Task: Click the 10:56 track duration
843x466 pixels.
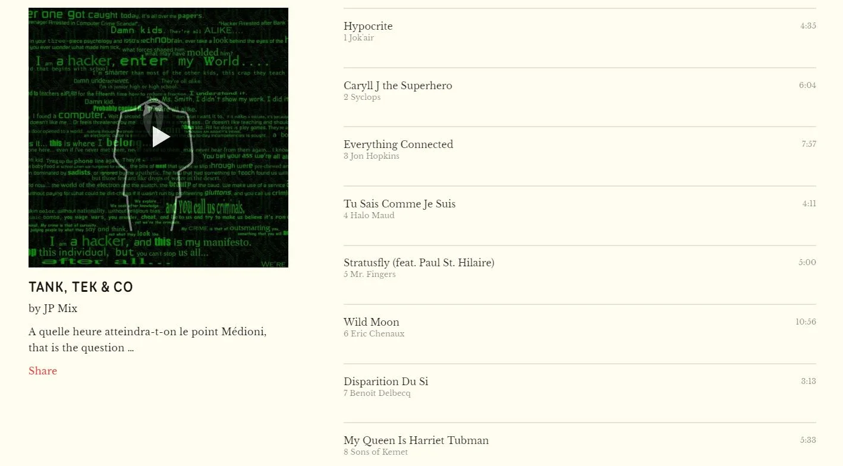Action: tap(806, 322)
